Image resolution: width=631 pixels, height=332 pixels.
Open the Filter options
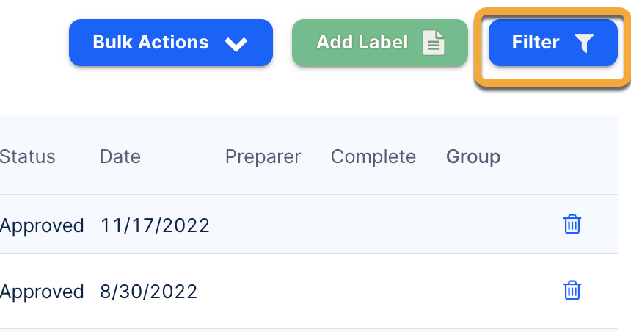tap(552, 43)
